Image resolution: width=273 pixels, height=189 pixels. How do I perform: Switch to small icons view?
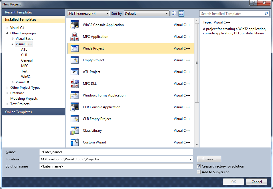pyautogui.click(x=174, y=13)
